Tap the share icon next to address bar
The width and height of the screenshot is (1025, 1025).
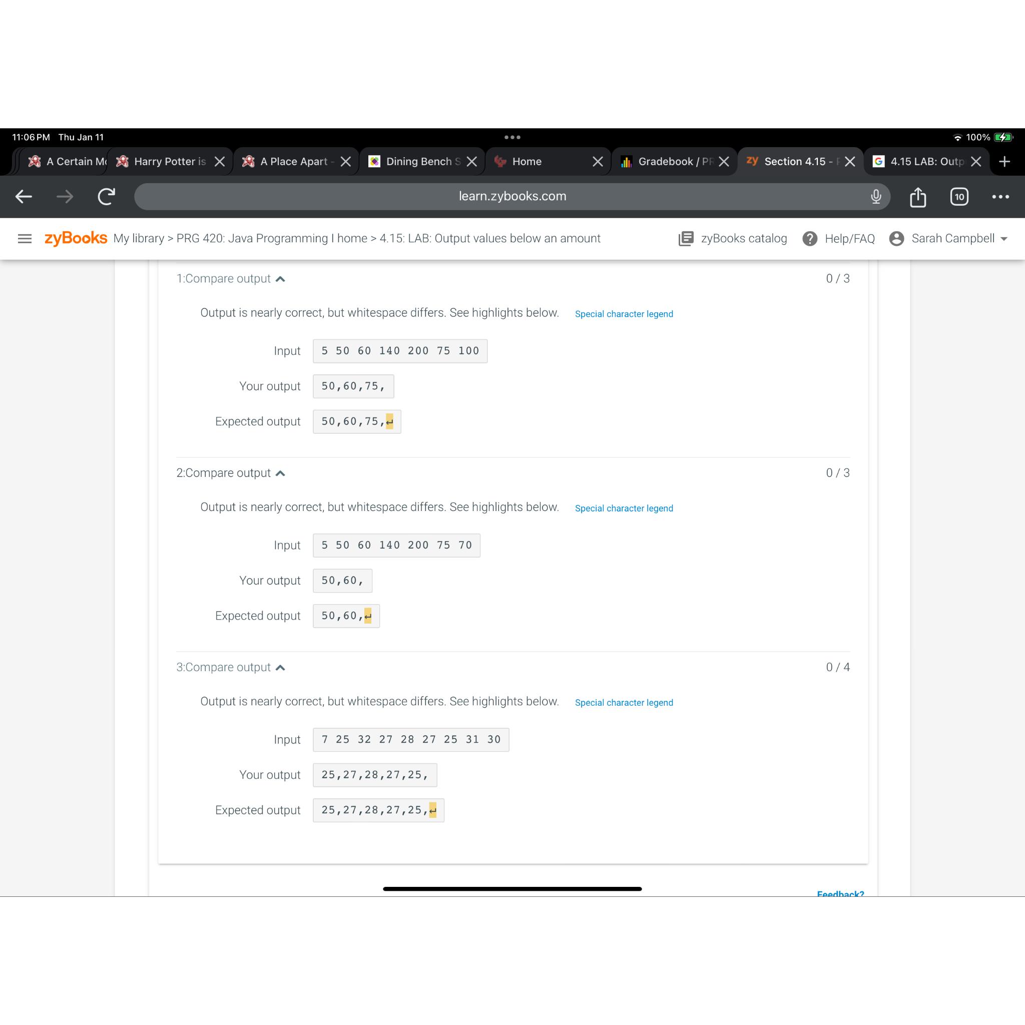point(917,196)
